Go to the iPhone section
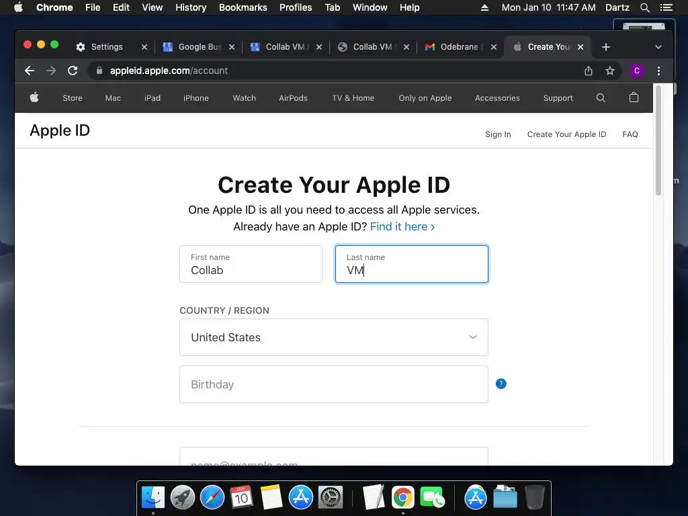This screenshot has width=688, height=516. click(196, 98)
